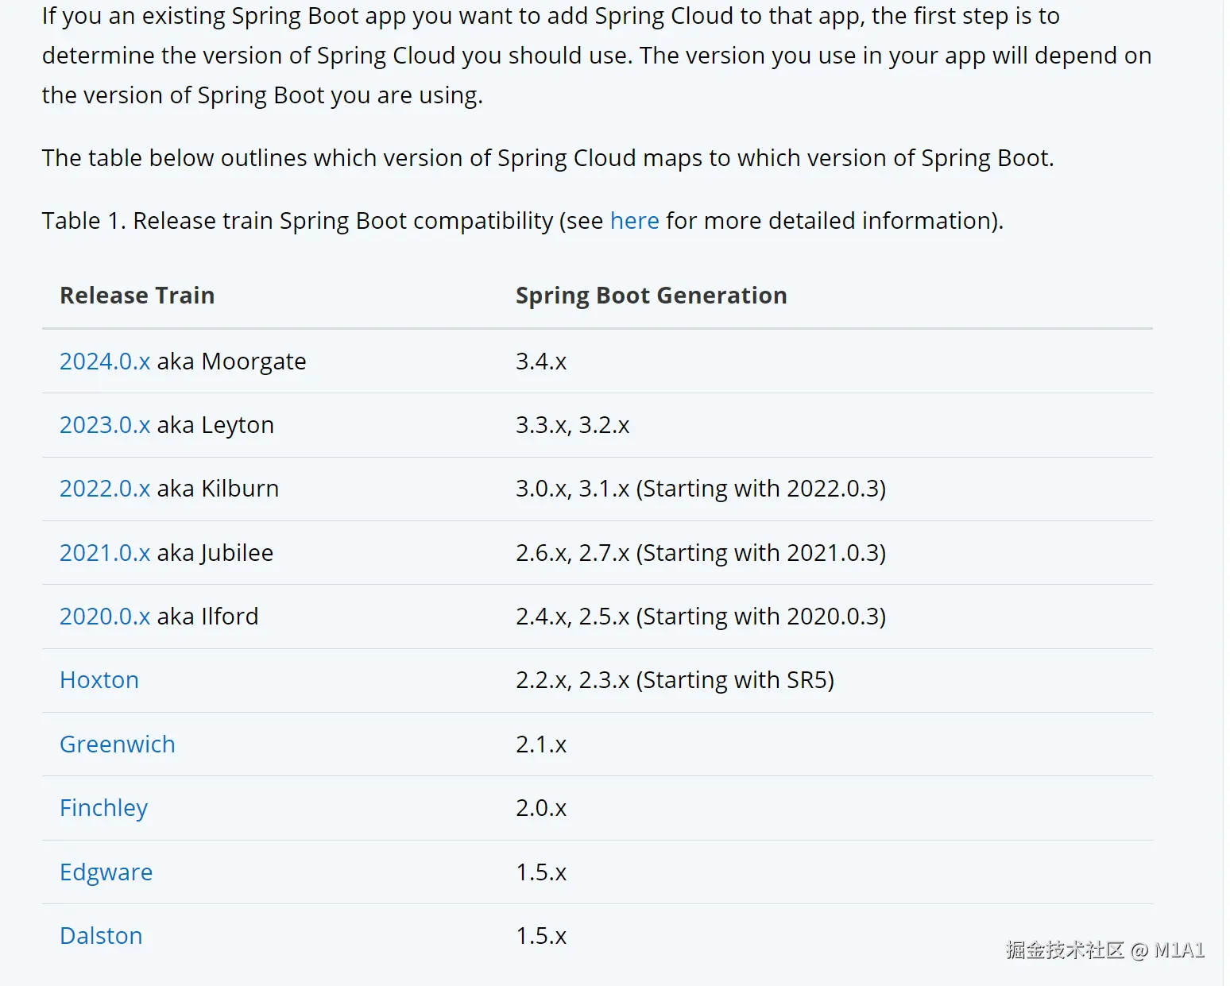Follow the Finchley link
The image size is (1230, 986).
tap(104, 808)
